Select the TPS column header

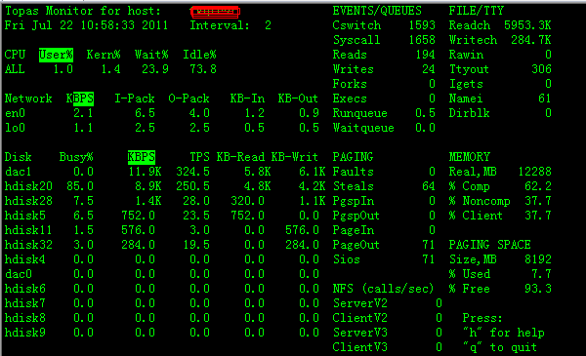pyautogui.click(x=199, y=157)
